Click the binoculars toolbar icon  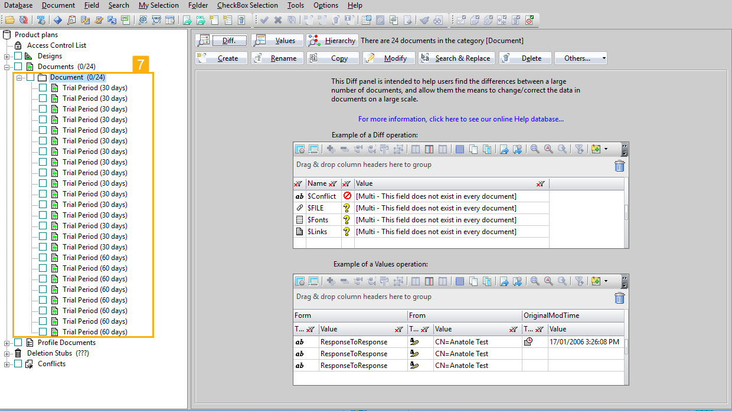(x=438, y=20)
